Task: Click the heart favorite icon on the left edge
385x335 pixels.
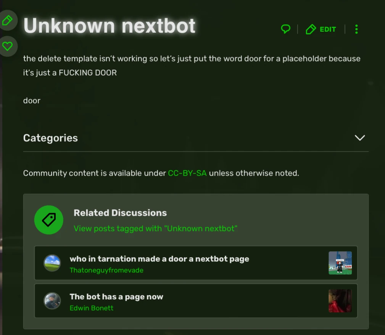Action: coord(8,46)
